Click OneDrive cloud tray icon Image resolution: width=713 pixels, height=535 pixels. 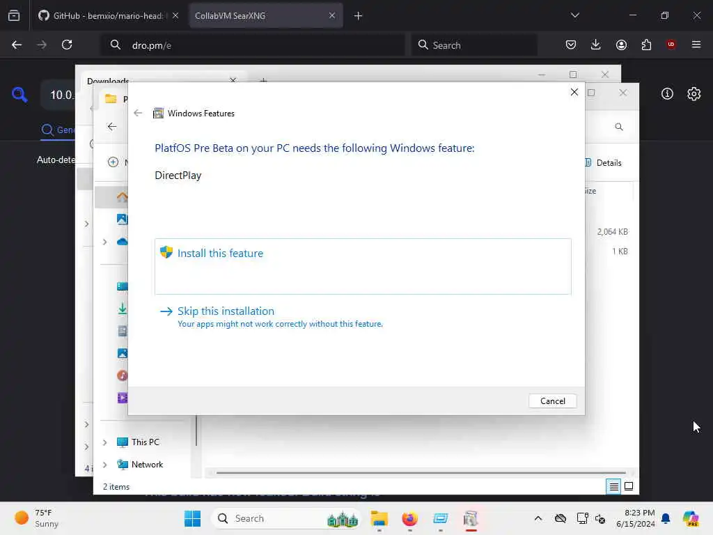coord(561,518)
